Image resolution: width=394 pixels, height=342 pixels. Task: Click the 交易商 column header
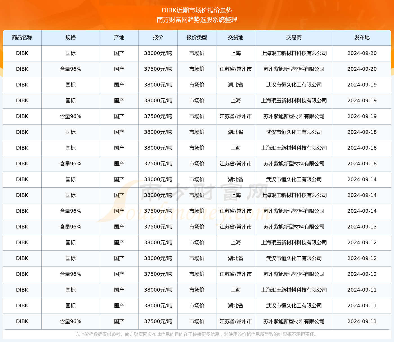pos(294,37)
